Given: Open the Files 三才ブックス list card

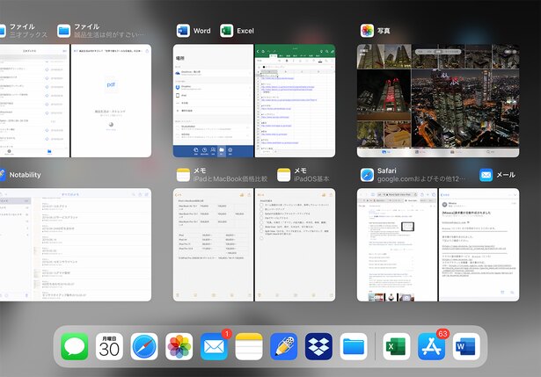Looking at the screenshot, I should click(34, 101).
